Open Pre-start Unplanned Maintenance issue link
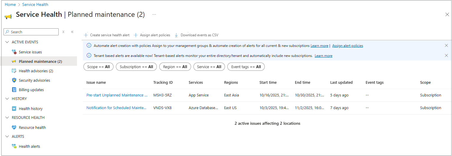 pos(117,95)
